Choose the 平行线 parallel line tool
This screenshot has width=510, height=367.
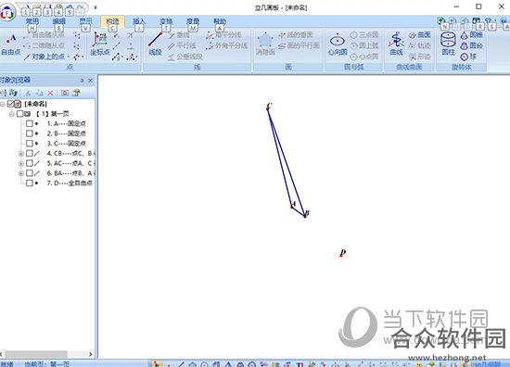pyautogui.click(x=182, y=45)
